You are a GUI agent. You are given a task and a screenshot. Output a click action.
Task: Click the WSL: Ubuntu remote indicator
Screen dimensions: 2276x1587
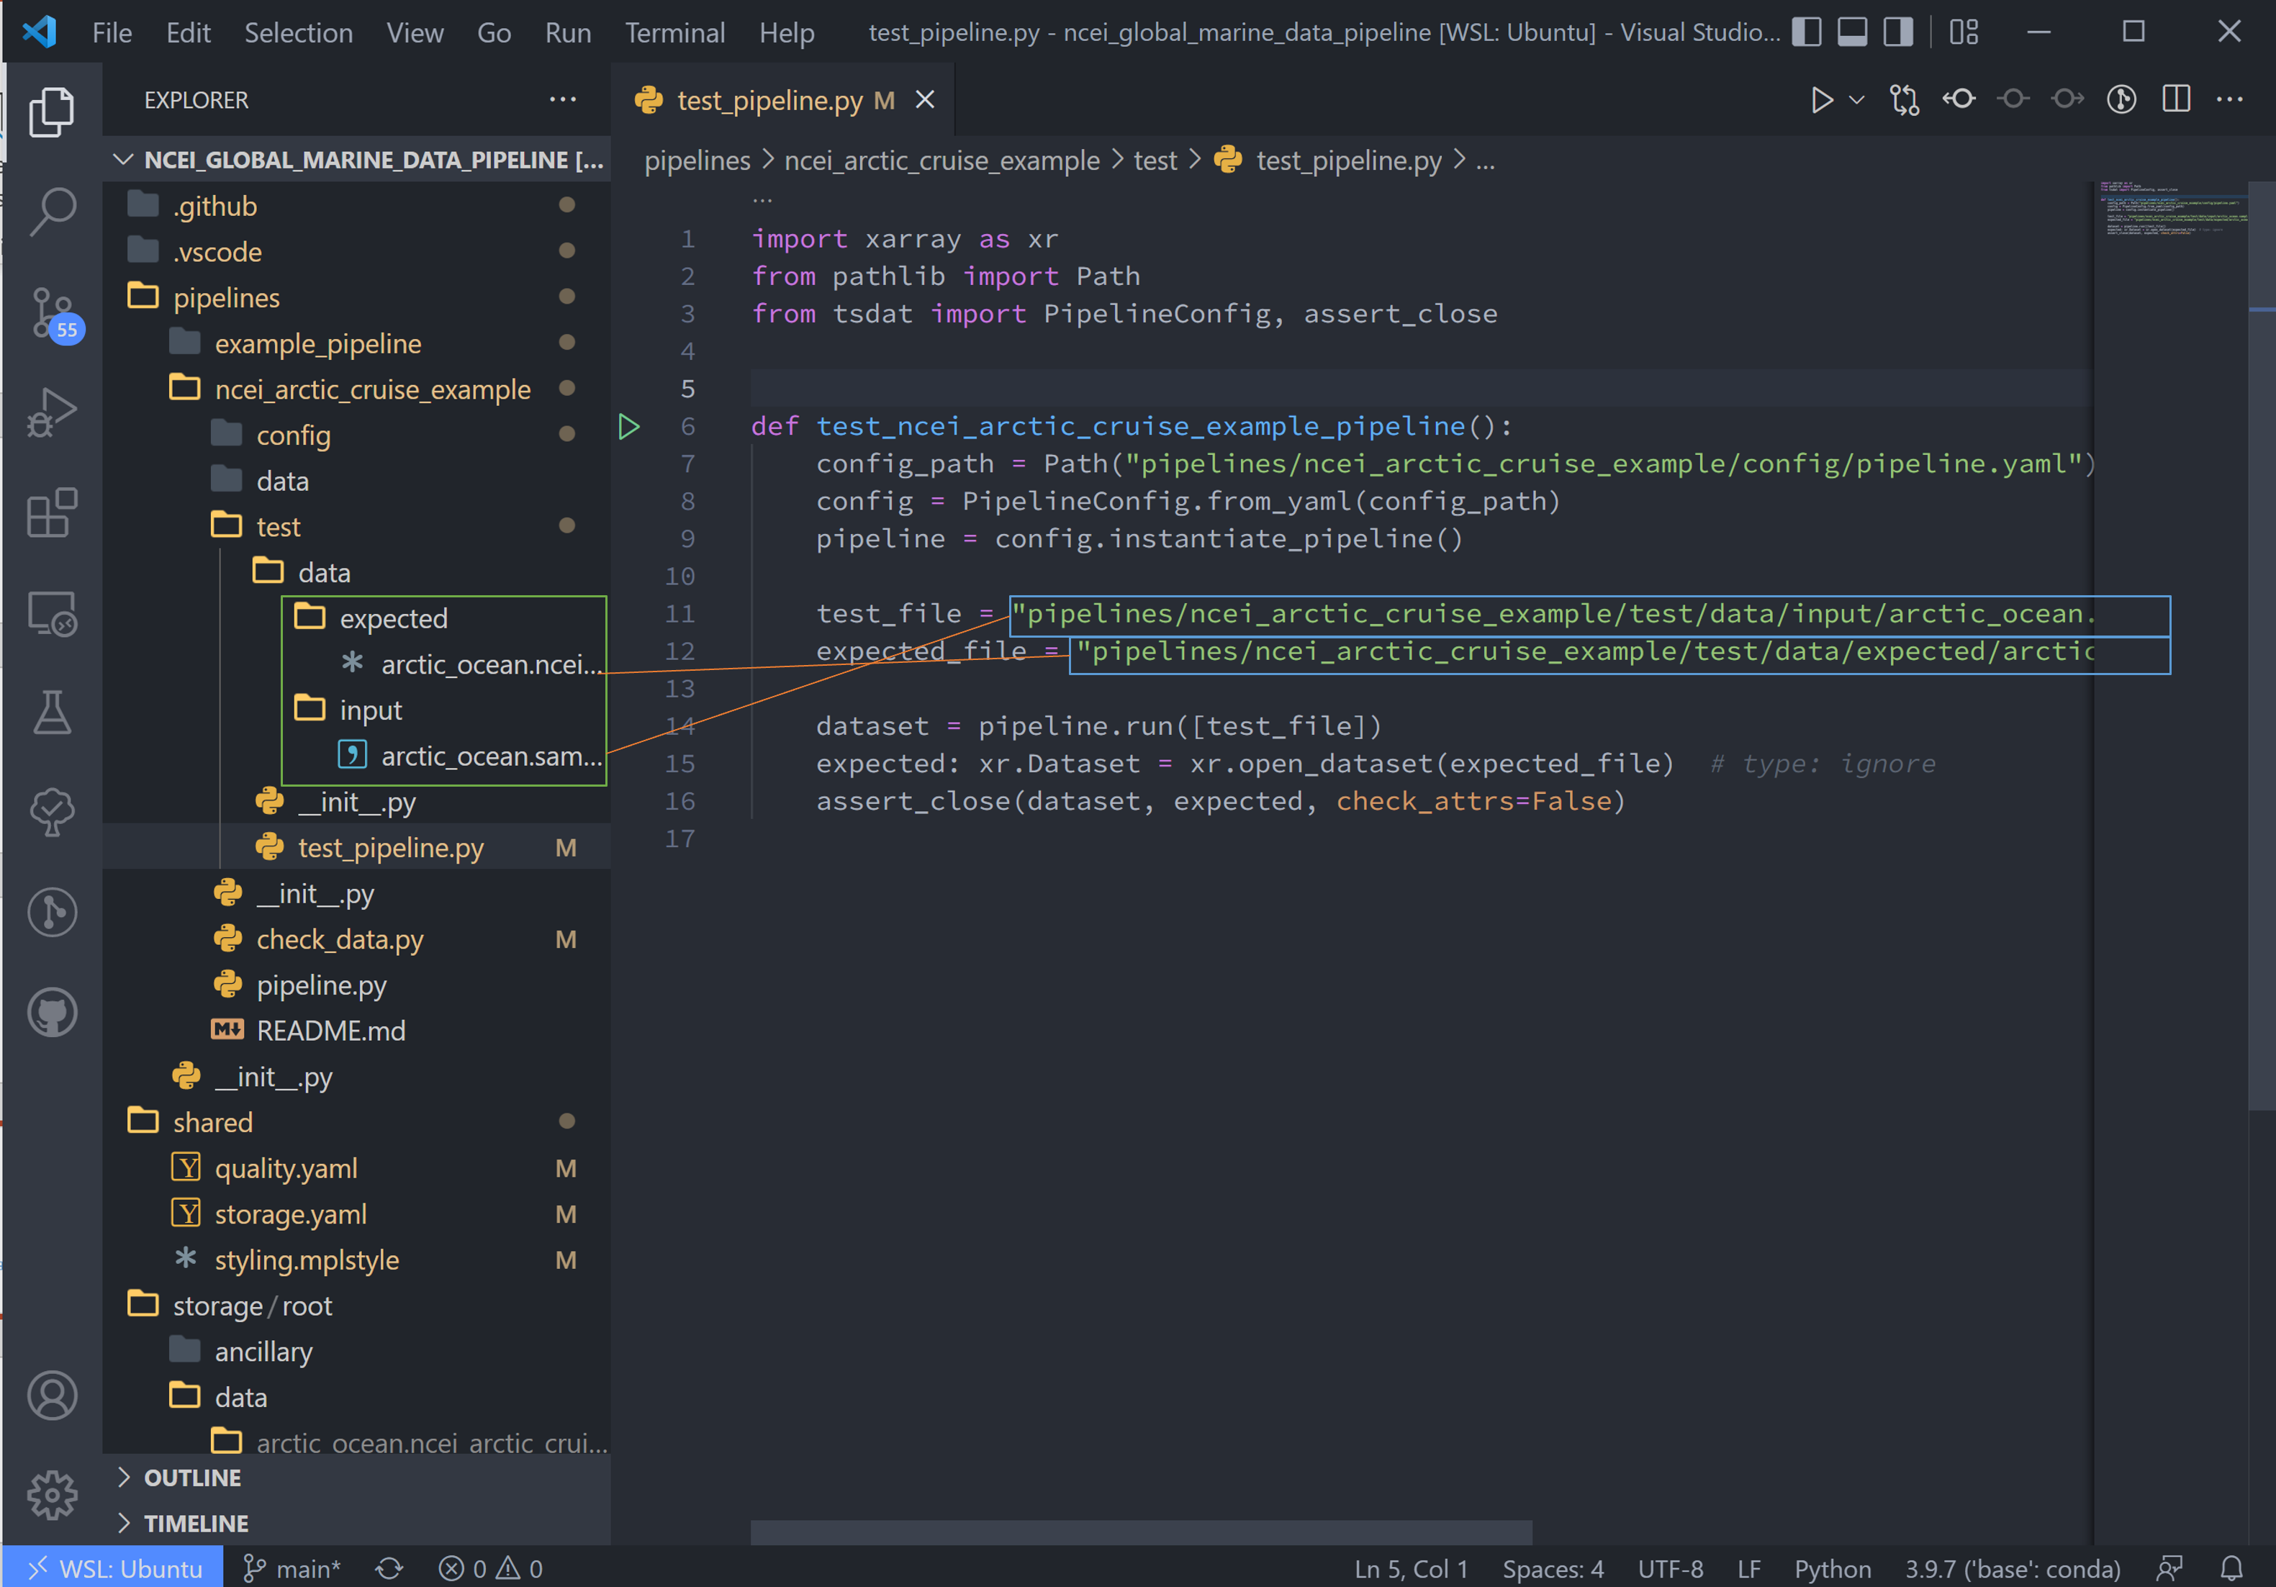(113, 1568)
